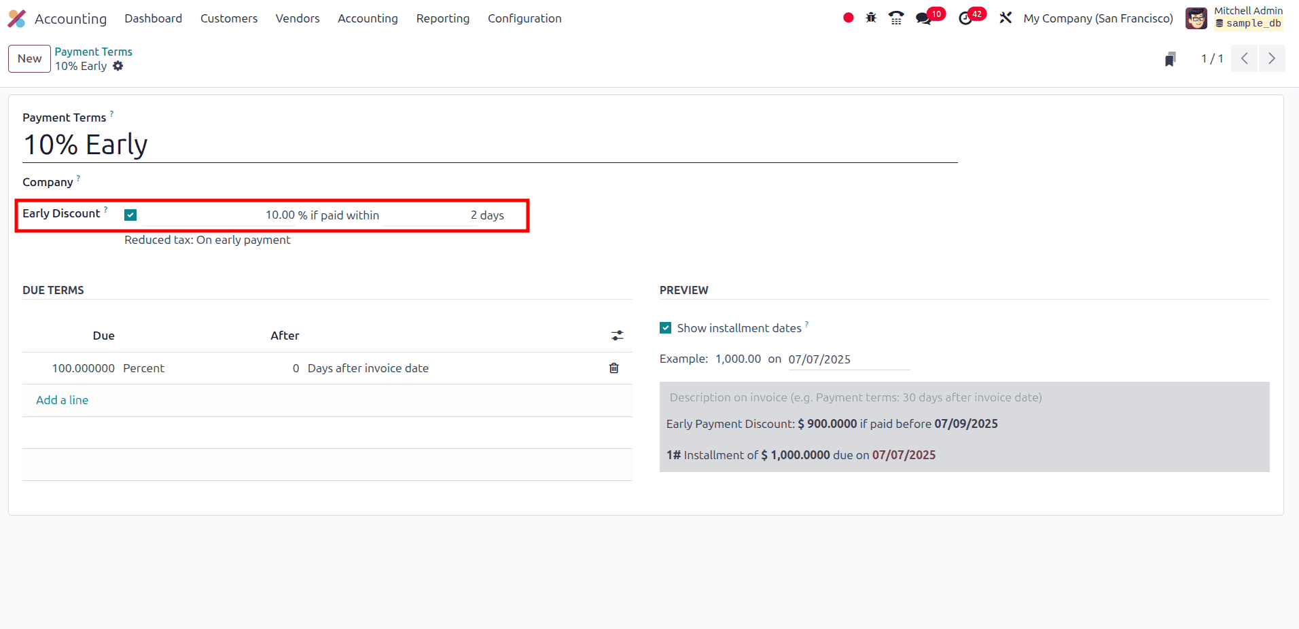The image size is (1299, 629).
Task: Click help tooltip mark next to Company label
Action: (x=78, y=178)
